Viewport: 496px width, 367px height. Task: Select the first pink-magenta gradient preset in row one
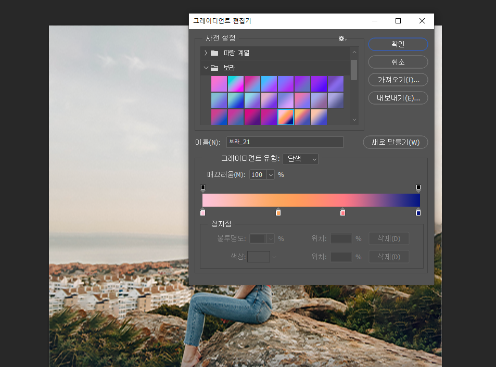(219, 84)
